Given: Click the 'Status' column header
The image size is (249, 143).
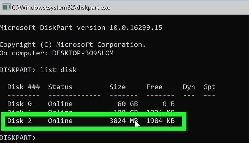Looking at the screenshot, I should 60,87.
